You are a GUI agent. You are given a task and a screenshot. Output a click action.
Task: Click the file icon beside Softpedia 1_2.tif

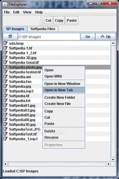click(6, 53)
